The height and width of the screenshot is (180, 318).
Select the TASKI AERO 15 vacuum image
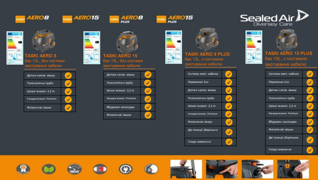tap(127, 42)
